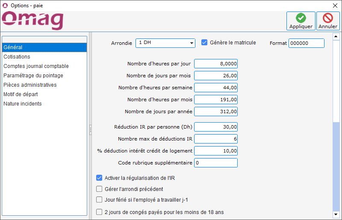
Task: Click the splitter handle between panels
Action: (90, 130)
